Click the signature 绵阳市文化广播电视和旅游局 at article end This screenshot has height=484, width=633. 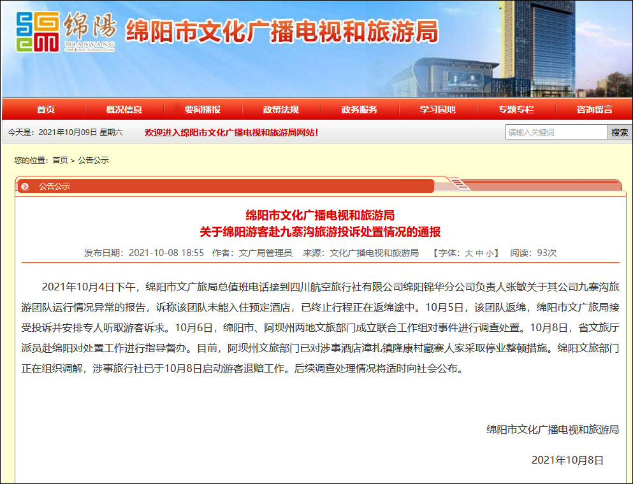tap(553, 429)
